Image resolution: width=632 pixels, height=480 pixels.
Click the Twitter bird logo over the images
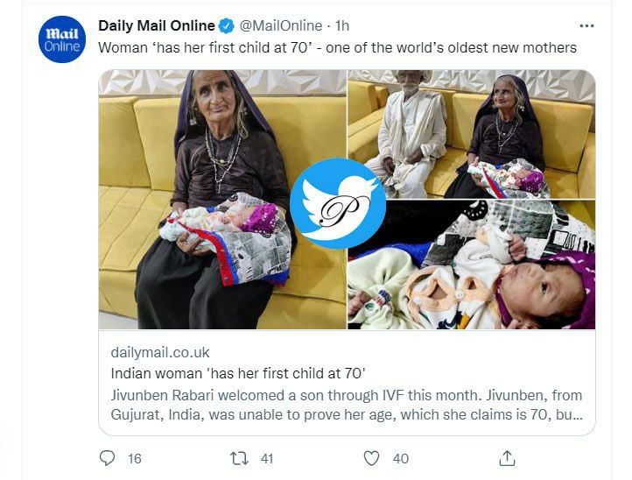338,203
